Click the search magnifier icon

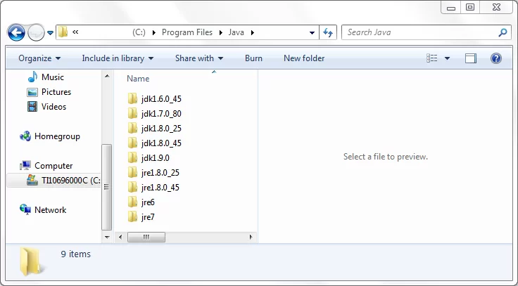(x=503, y=32)
